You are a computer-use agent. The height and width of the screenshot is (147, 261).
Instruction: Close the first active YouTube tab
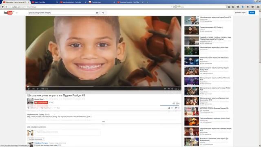click(x=29, y=2)
